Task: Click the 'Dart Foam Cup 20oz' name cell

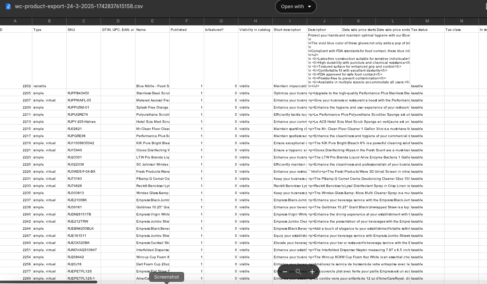Action: coord(152,264)
